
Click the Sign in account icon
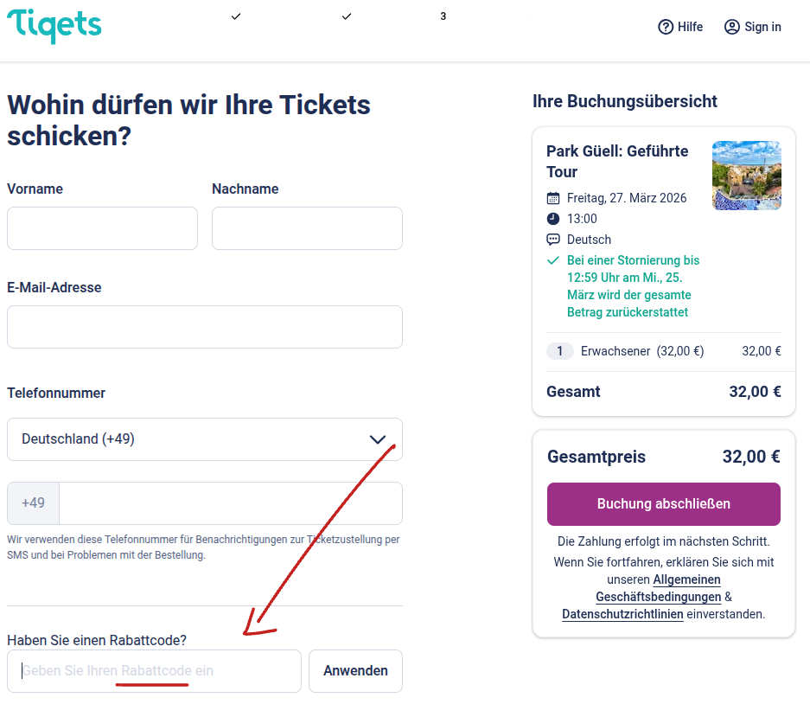[730, 27]
